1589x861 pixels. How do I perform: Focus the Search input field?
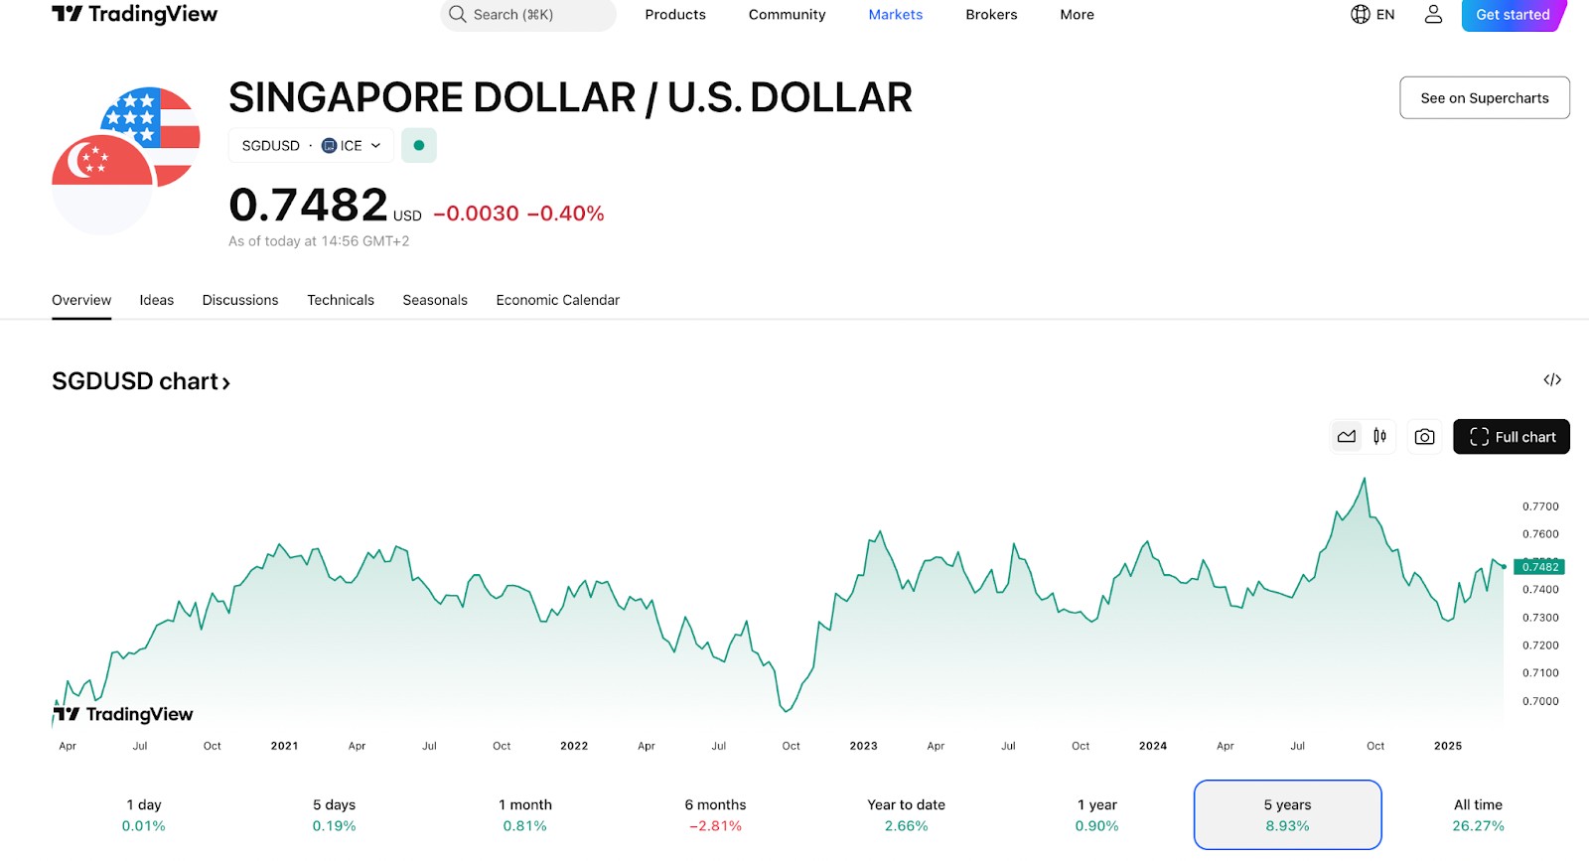point(528,14)
